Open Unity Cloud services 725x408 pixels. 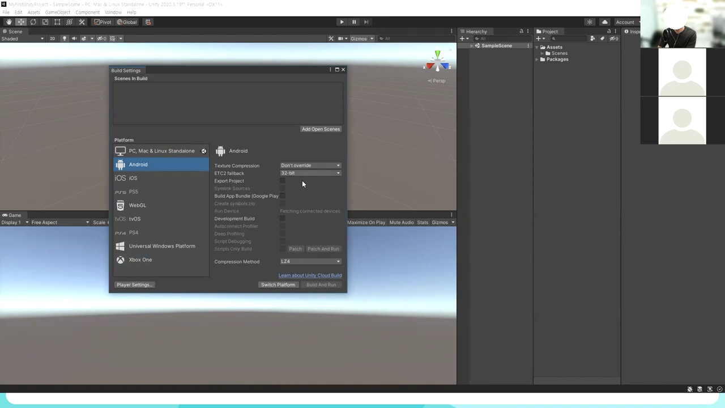click(604, 22)
